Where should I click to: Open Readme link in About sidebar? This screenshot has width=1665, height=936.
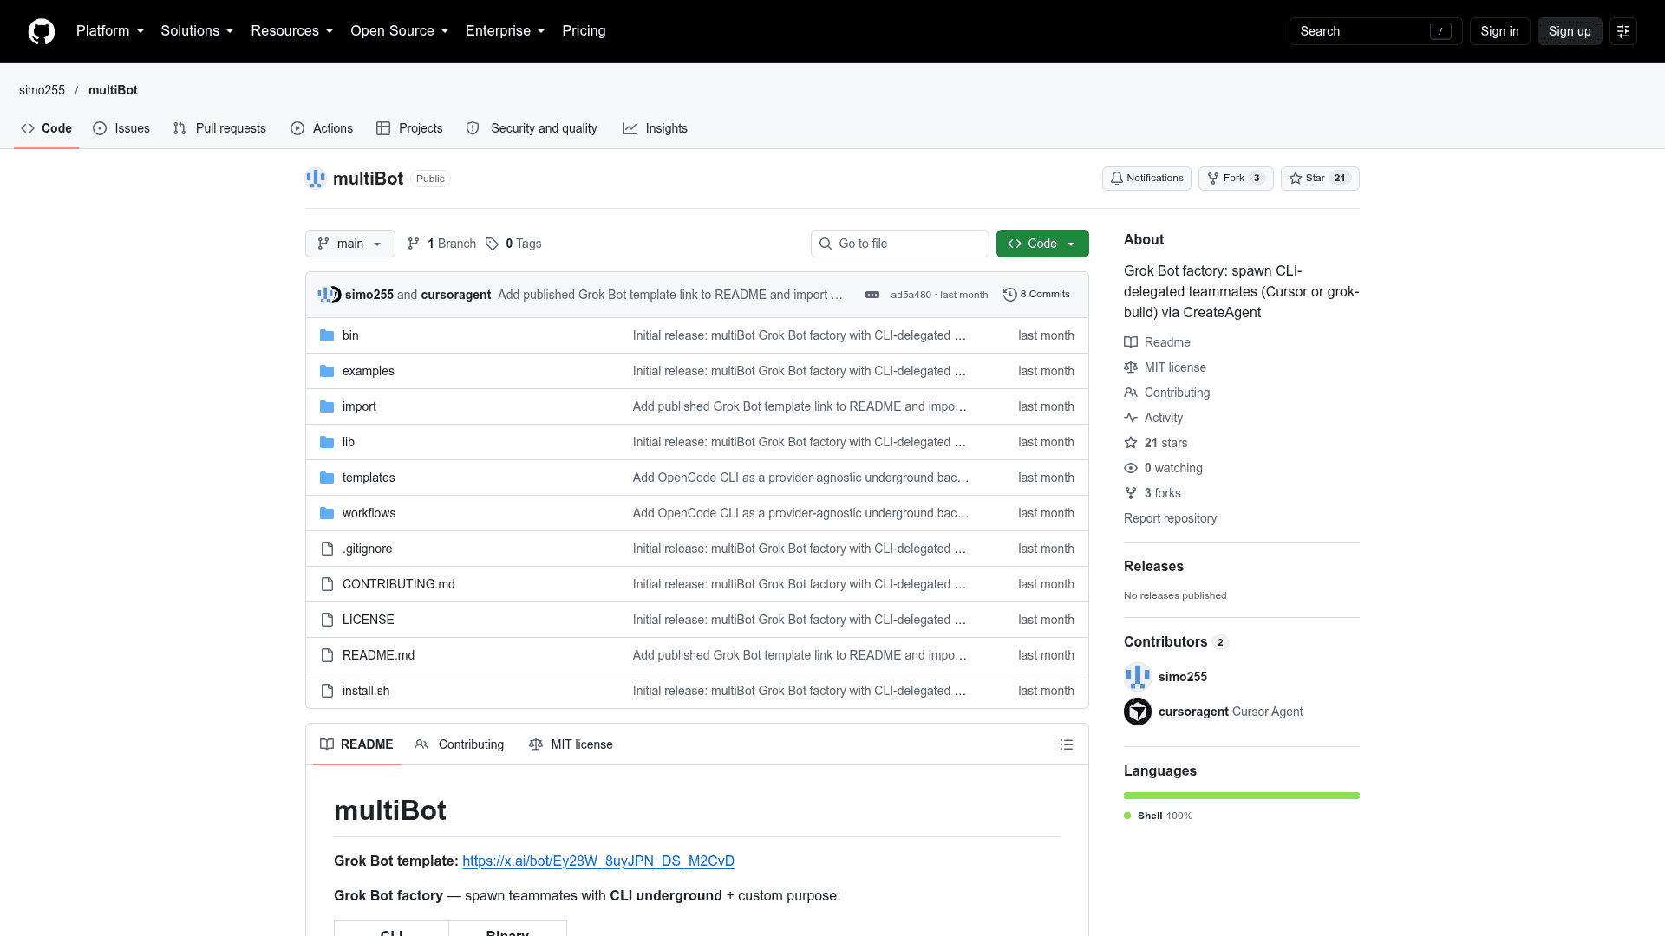tap(1158, 342)
